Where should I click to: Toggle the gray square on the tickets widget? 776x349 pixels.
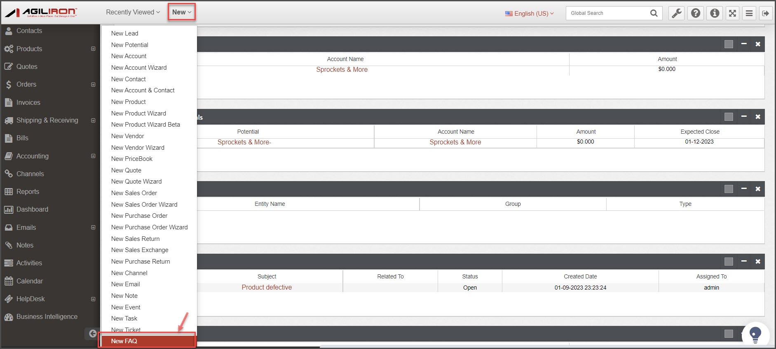point(729,262)
